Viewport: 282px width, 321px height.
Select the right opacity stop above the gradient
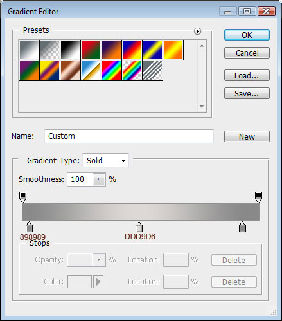pos(258,197)
